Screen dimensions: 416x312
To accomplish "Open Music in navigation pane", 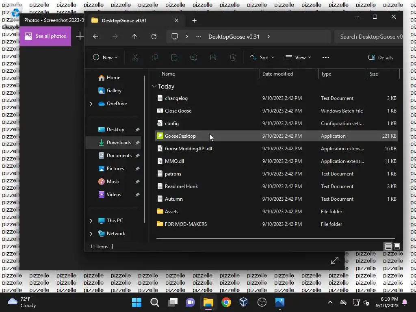I will (113, 182).
